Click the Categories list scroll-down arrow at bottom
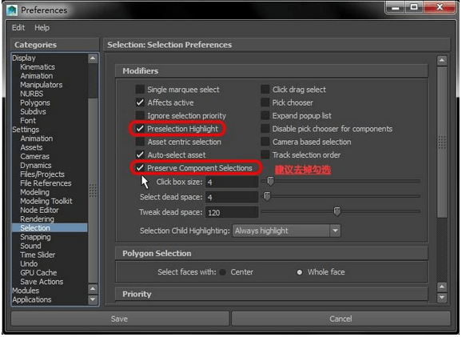 [93, 300]
